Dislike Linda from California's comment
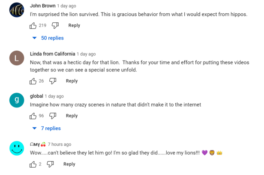The image size is (264, 175). pyautogui.click(x=53, y=81)
